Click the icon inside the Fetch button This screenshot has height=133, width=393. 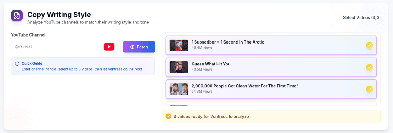(132, 47)
